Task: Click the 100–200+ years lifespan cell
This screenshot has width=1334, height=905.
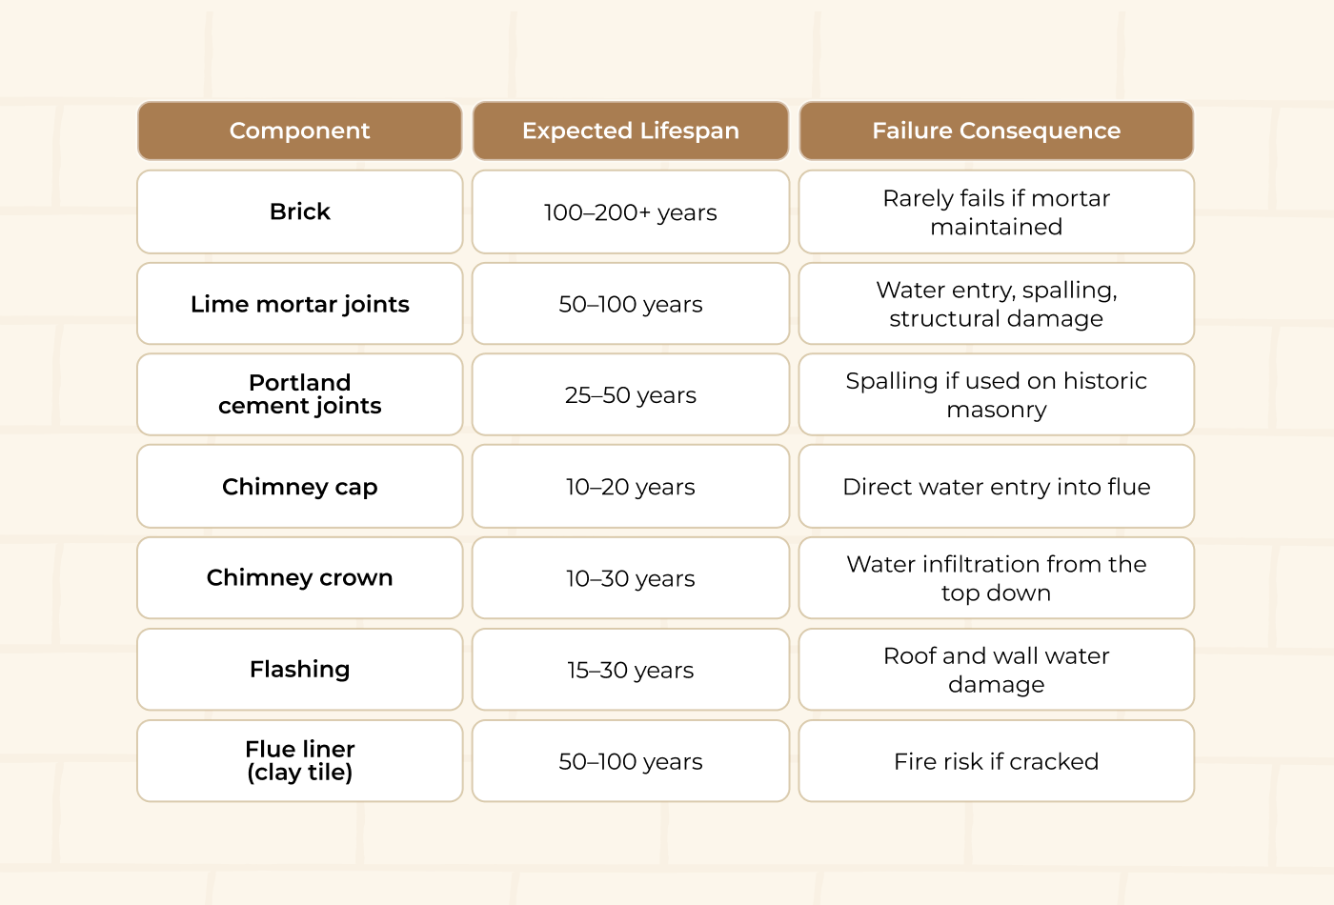Action: click(630, 211)
